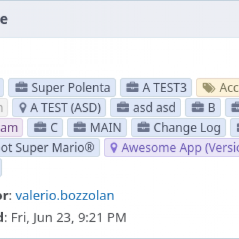Click the purple pin icon on Awesome App
Image resolution: width=239 pixels, height=239 pixels.
click(x=114, y=148)
